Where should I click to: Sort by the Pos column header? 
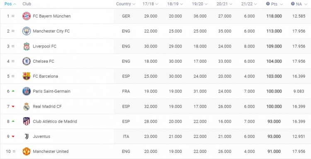click(x=10, y=4)
